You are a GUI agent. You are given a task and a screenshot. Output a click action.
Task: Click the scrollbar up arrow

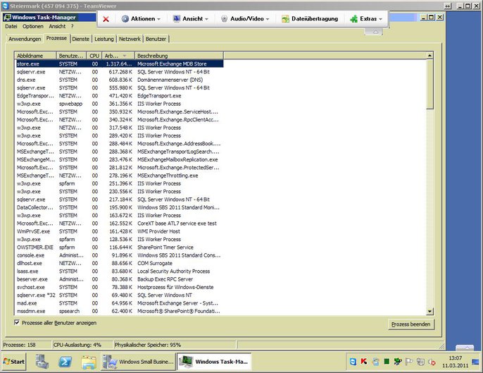(429, 56)
